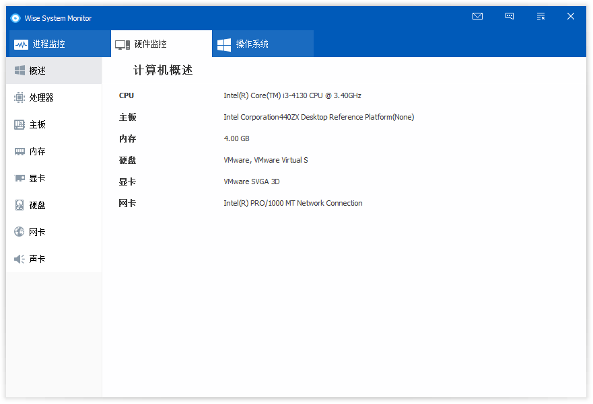Click the VMware Virtual S disk value

point(265,160)
